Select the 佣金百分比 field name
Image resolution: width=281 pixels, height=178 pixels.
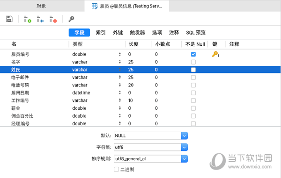(x=22, y=115)
